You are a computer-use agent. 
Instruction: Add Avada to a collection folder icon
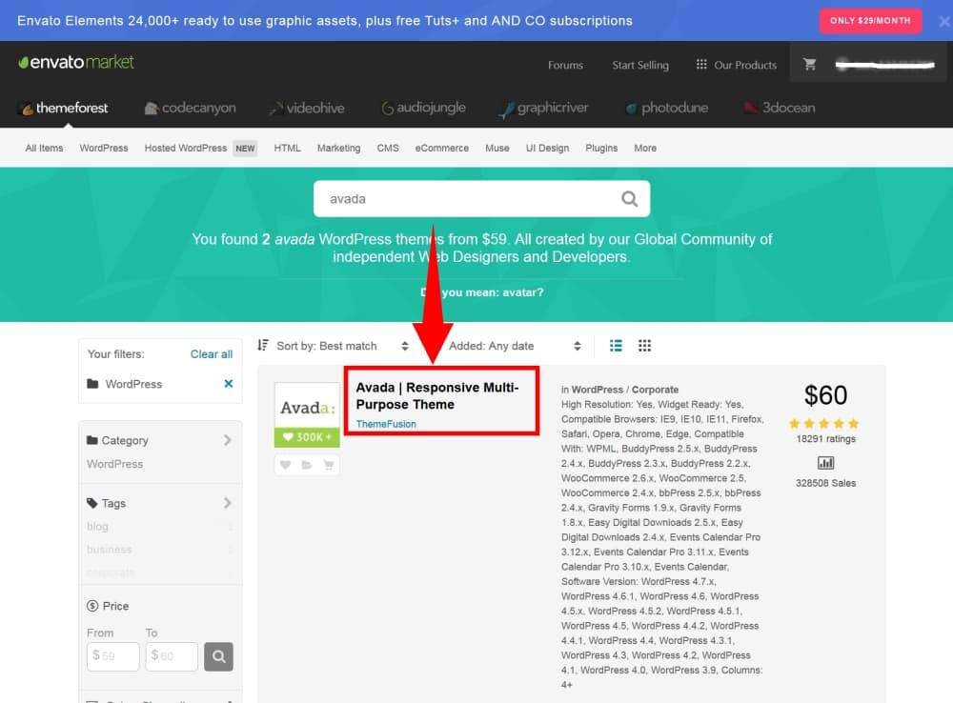click(307, 465)
